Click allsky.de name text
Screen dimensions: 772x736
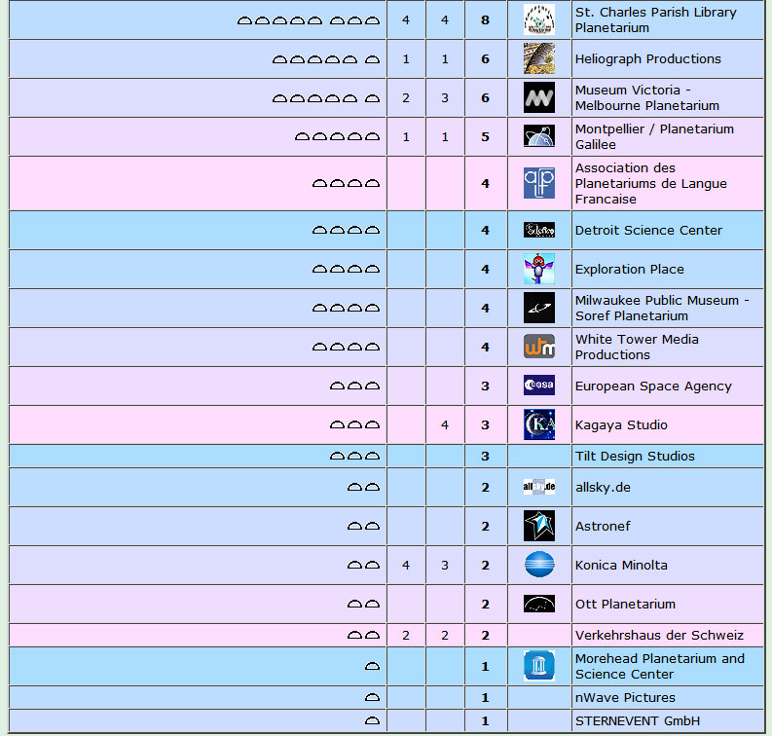[x=603, y=488]
